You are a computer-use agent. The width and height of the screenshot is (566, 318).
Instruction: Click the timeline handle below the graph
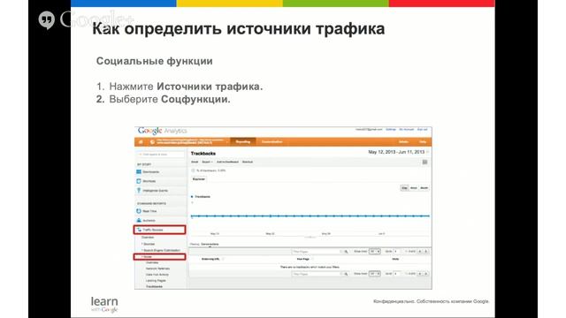tap(310, 238)
